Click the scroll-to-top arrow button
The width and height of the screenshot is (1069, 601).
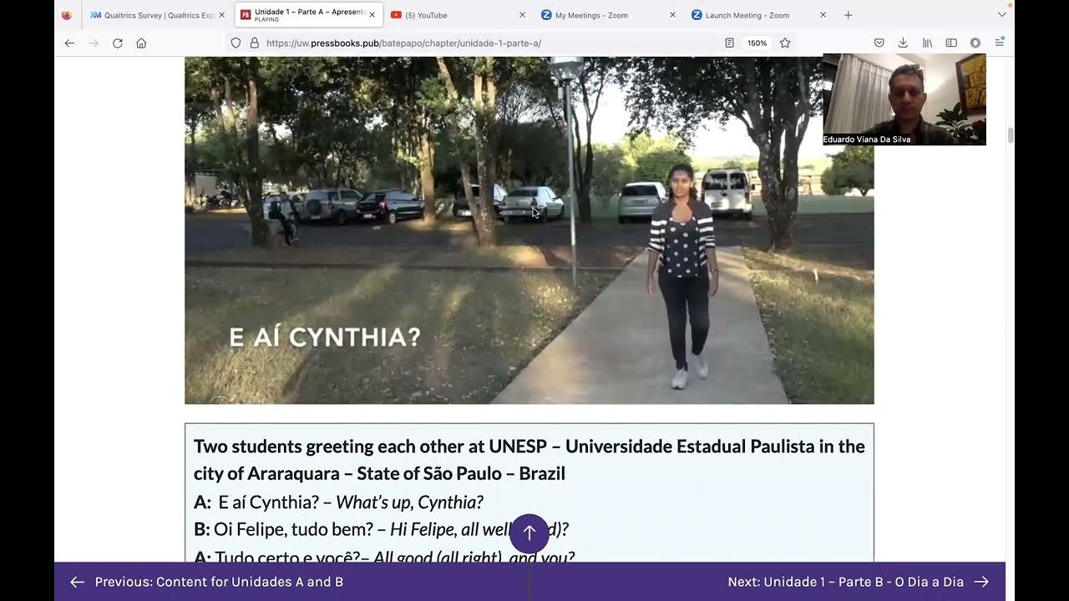(x=529, y=533)
